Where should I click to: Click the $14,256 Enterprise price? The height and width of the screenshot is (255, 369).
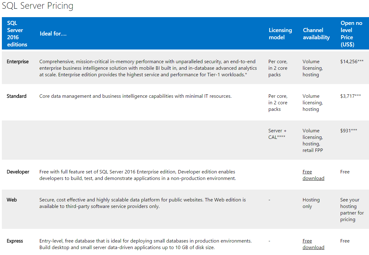(x=352, y=62)
